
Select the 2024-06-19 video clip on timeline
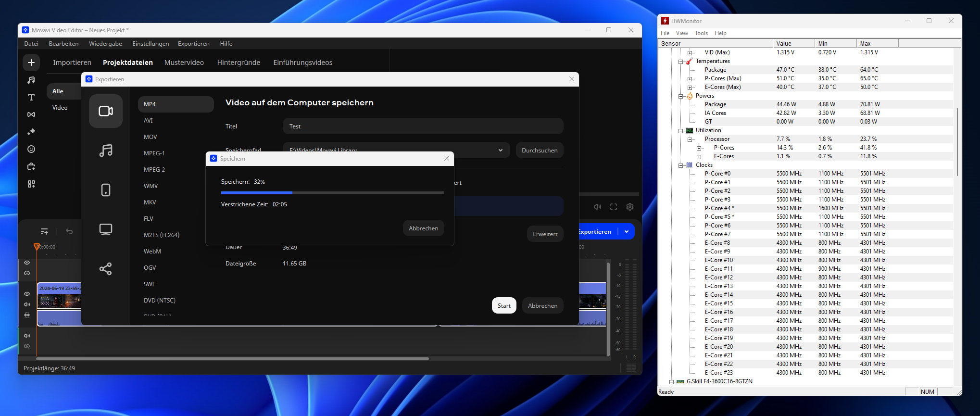[x=59, y=304]
